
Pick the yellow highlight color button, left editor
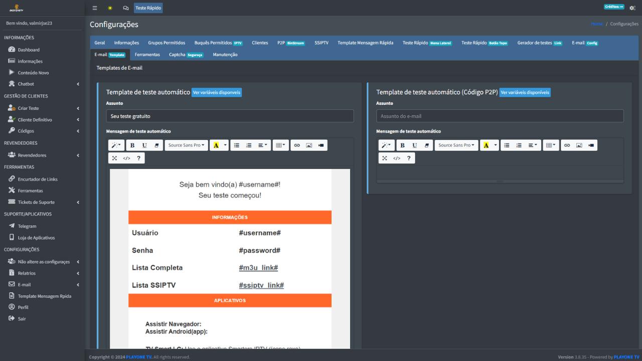tap(216, 145)
